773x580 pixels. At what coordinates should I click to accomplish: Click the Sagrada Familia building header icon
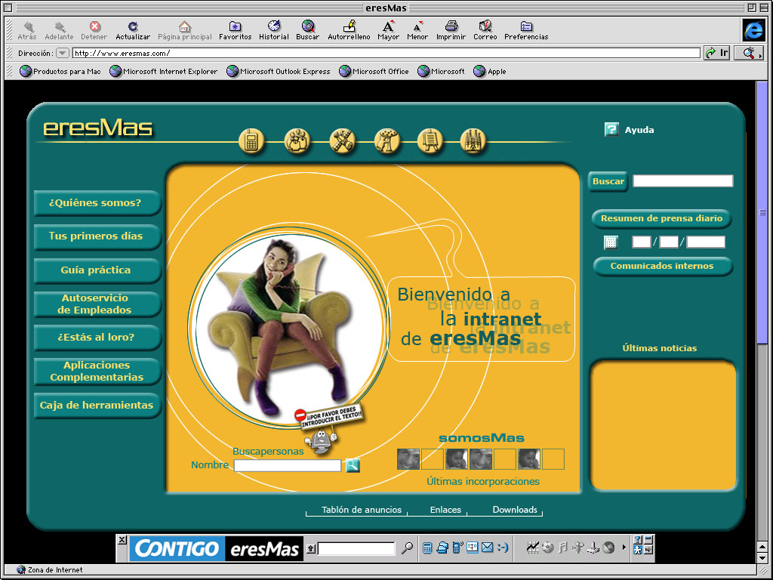(x=473, y=141)
